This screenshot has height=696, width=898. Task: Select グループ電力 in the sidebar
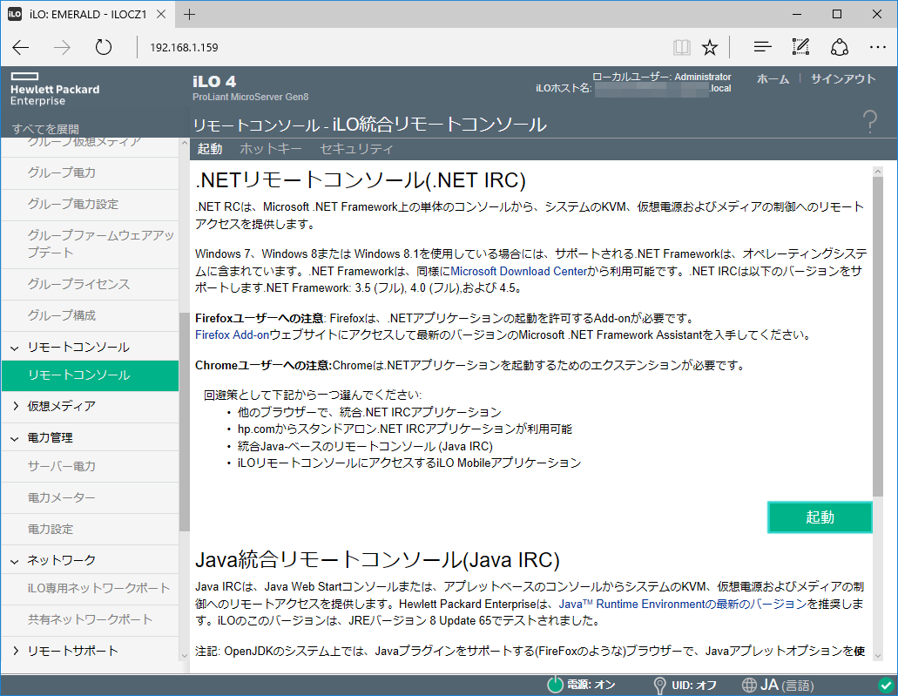coord(90,172)
